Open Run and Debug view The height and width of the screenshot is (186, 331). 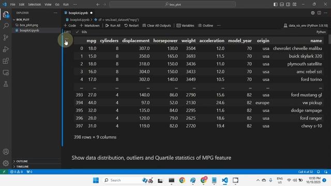(x=6, y=49)
